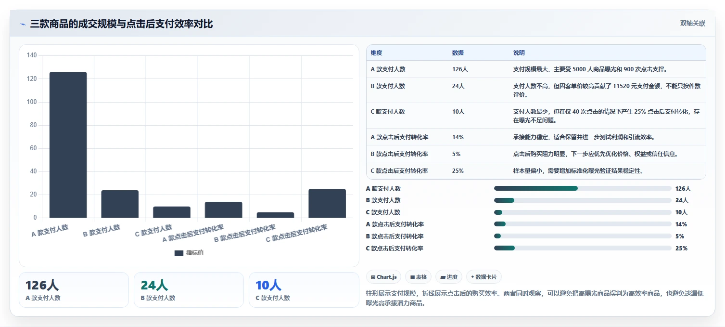
Task: Click the 10人 progress bar
Action: tap(583, 212)
